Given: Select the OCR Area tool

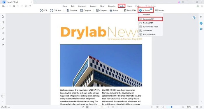Looking at the screenshot, I should pos(56,10).
